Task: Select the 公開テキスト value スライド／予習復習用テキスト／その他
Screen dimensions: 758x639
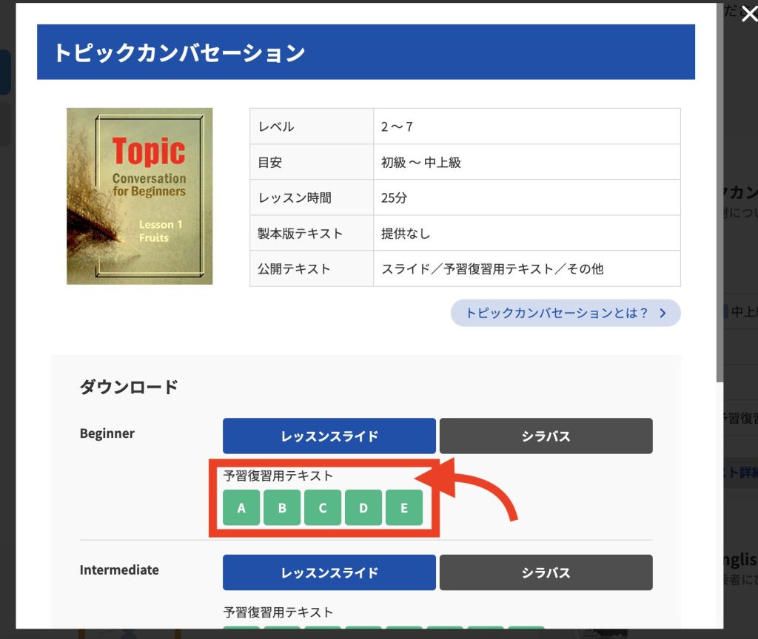Action: 492,268
